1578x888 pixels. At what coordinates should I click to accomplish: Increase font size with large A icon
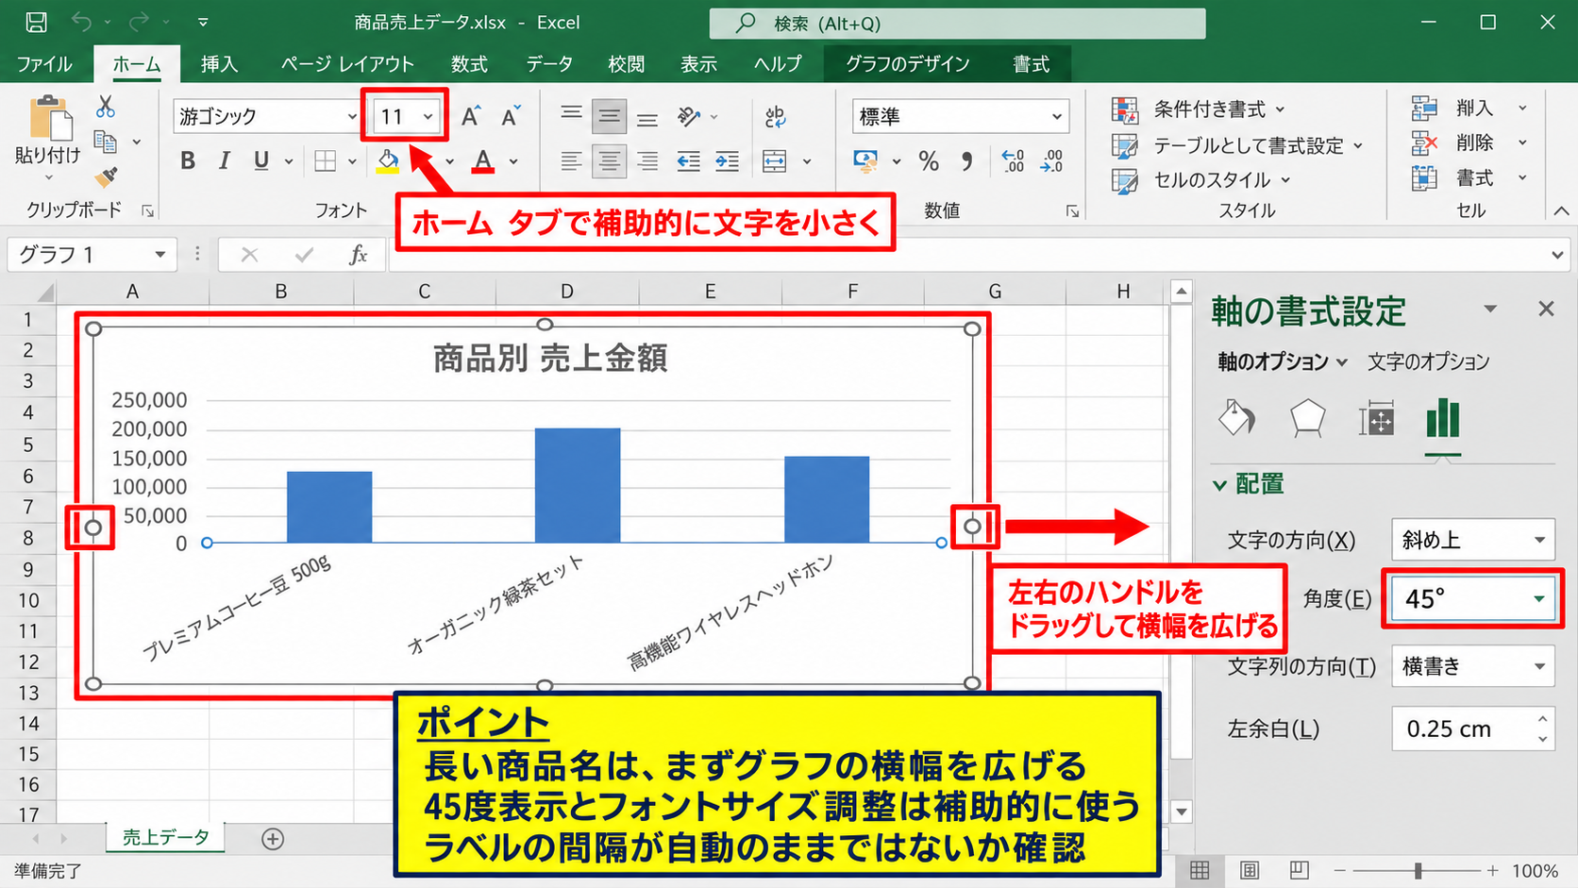[471, 116]
